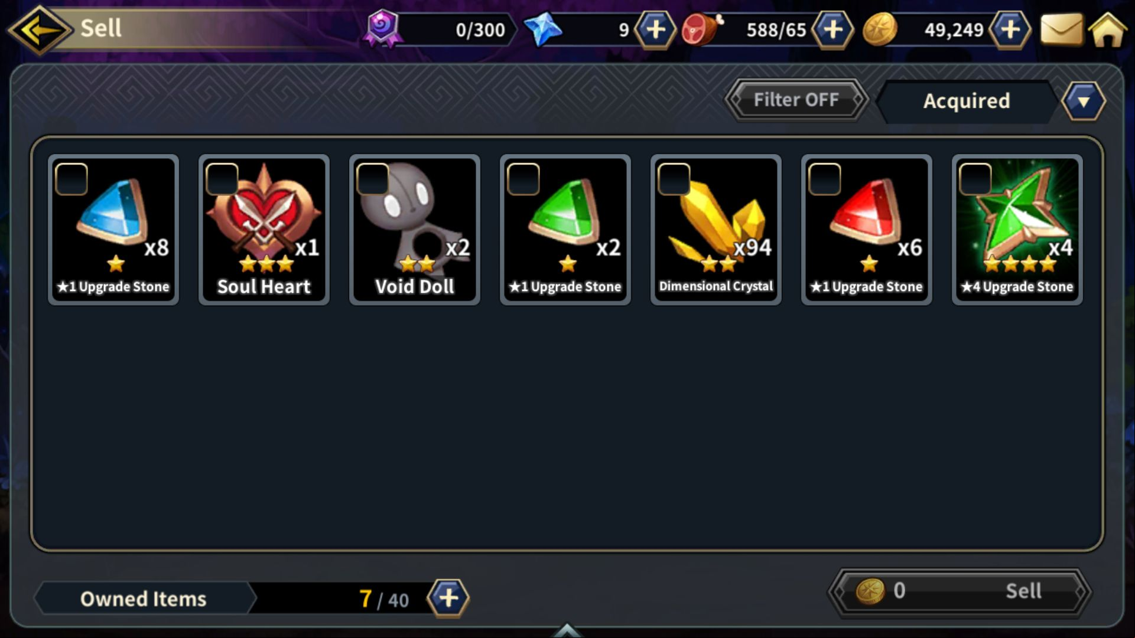Check the Void Doll selection box
The width and height of the screenshot is (1135, 638).
pyautogui.click(x=373, y=179)
